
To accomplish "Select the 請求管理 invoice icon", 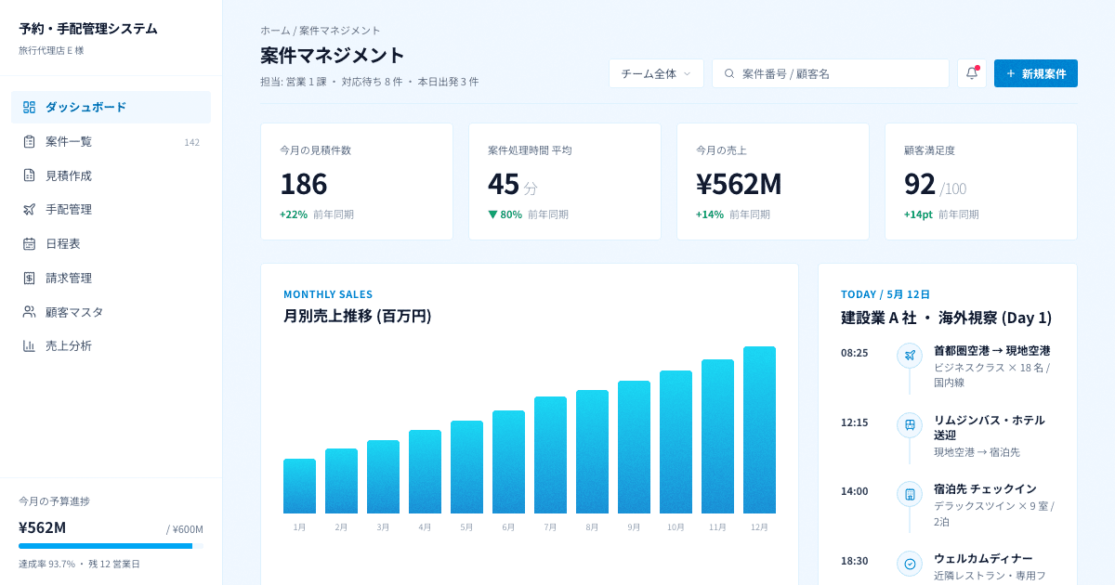I will [28, 278].
